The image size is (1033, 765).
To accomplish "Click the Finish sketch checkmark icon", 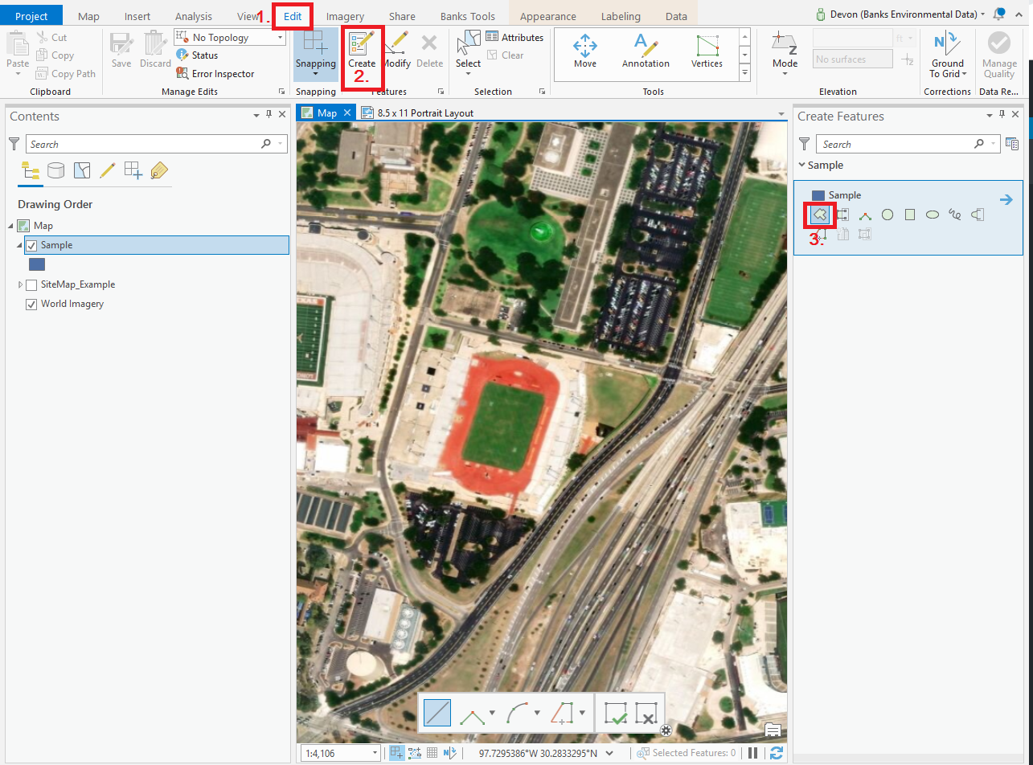I will click(617, 713).
